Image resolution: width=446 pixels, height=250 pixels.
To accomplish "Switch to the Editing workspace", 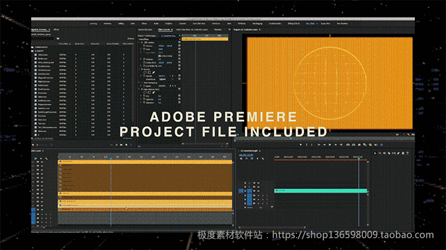I will pyautogui.click(x=121, y=23).
